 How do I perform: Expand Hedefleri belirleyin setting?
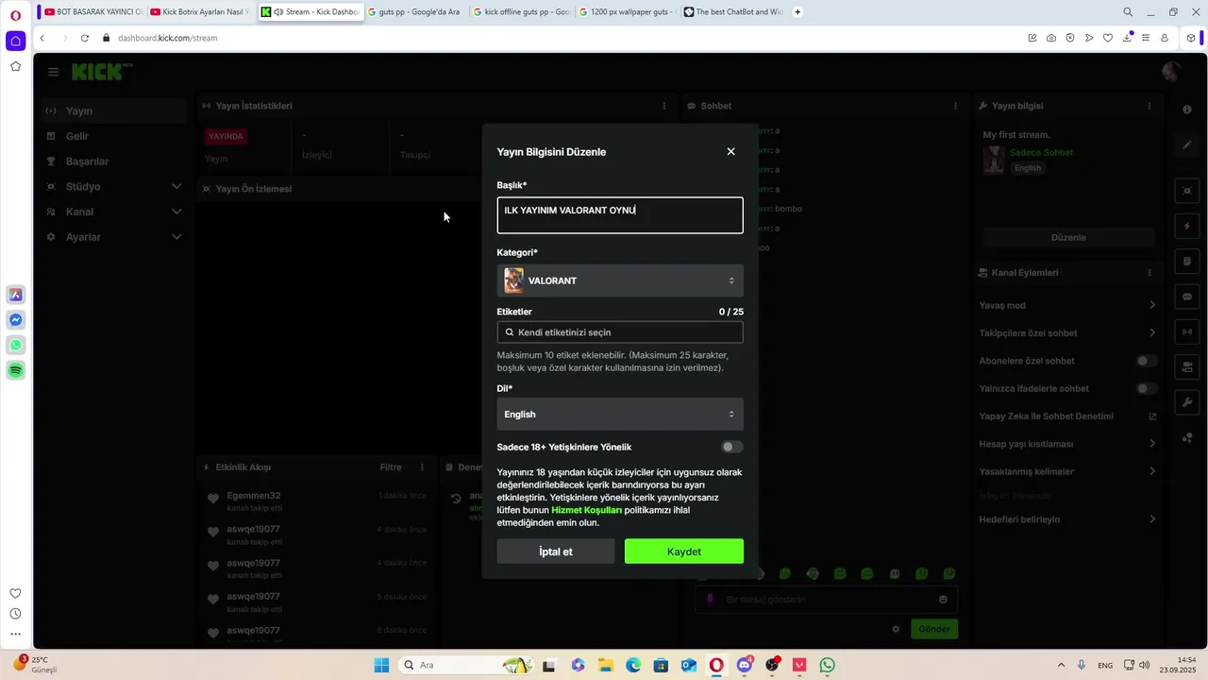(1067, 519)
